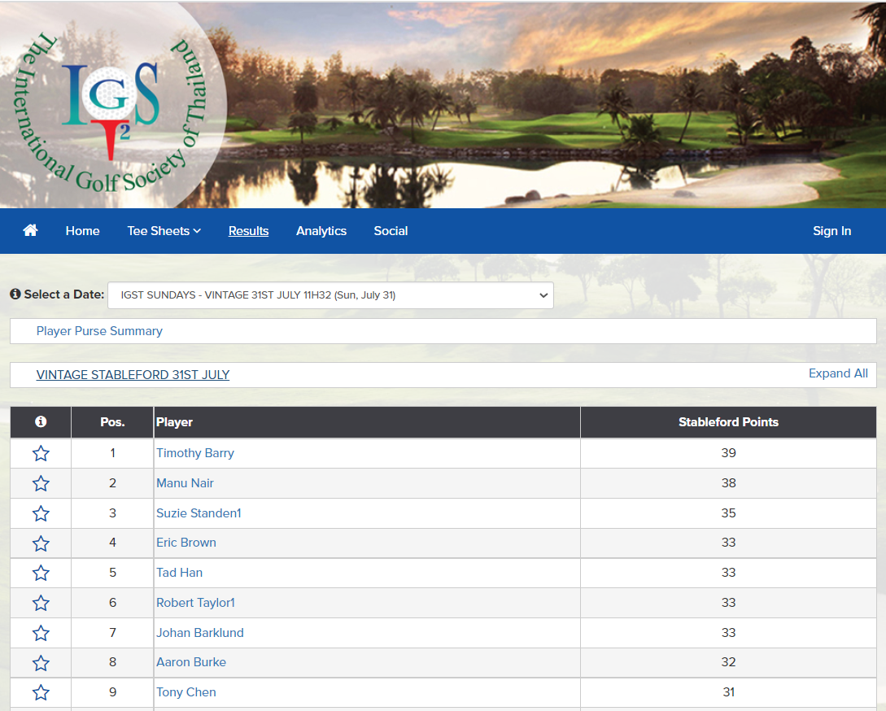This screenshot has width=886, height=711.
Task: Click Sign In
Action: pos(831,230)
